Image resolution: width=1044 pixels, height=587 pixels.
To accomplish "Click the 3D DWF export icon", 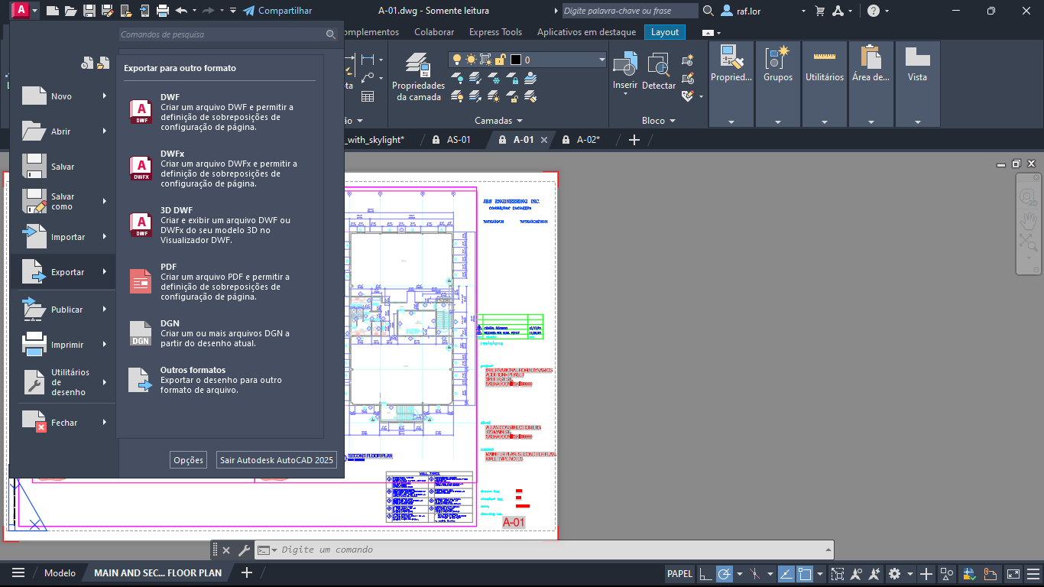I will (x=141, y=223).
